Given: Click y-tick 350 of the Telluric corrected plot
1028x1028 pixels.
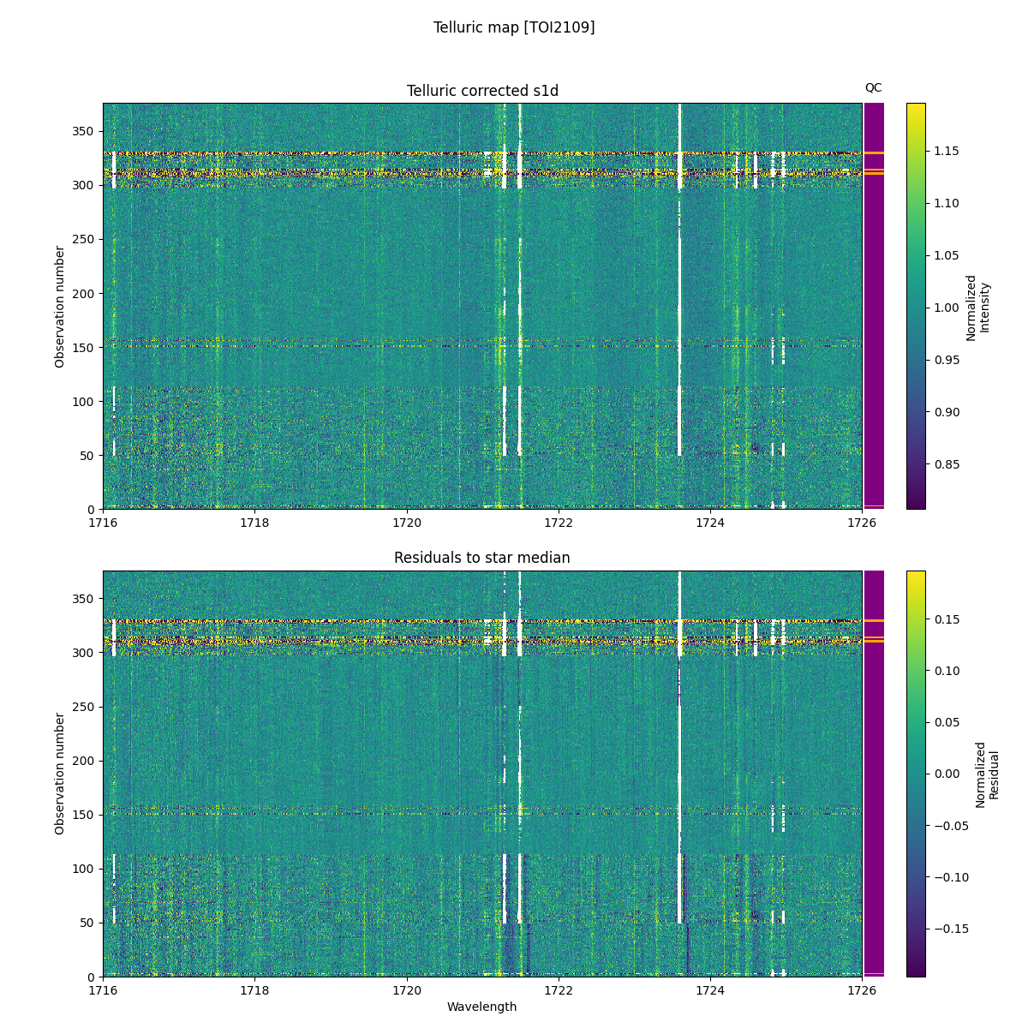Looking at the screenshot, I should 85,131.
